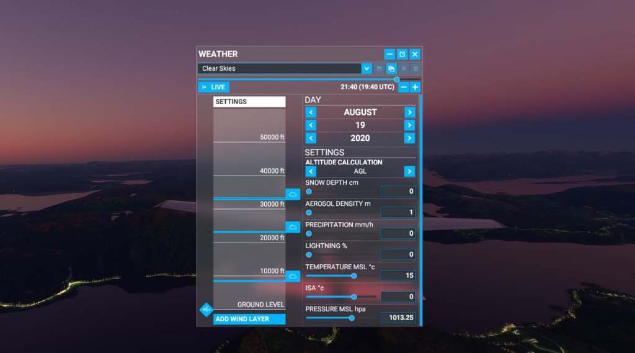
Task: Click the time-of-day slider handle
Action: (x=397, y=79)
